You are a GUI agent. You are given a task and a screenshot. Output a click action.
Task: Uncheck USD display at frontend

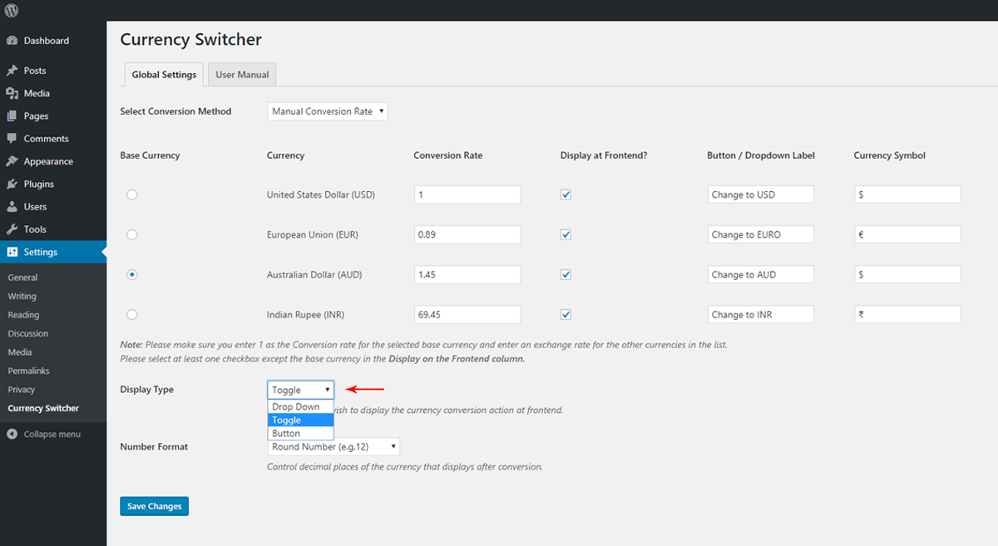click(566, 194)
